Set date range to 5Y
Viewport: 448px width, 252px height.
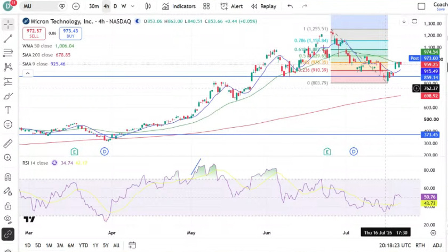coord(106,245)
